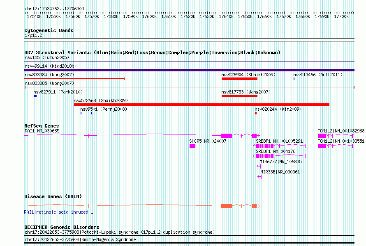Click the DGV Structural Variants track title
This screenshot has height=246, width=366.
click(x=153, y=52)
